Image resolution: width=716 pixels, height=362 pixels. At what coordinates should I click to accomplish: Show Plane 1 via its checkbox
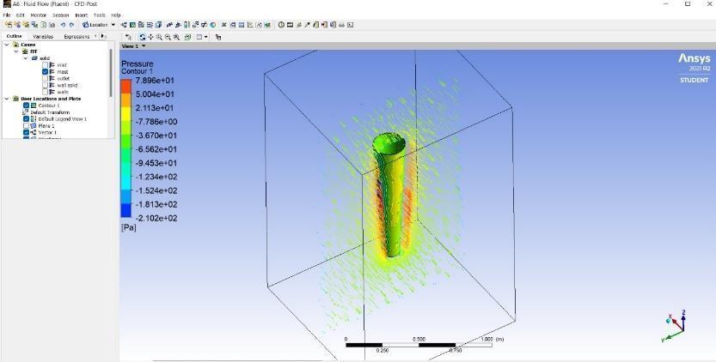pyautogui.click(x=26, y=126)
